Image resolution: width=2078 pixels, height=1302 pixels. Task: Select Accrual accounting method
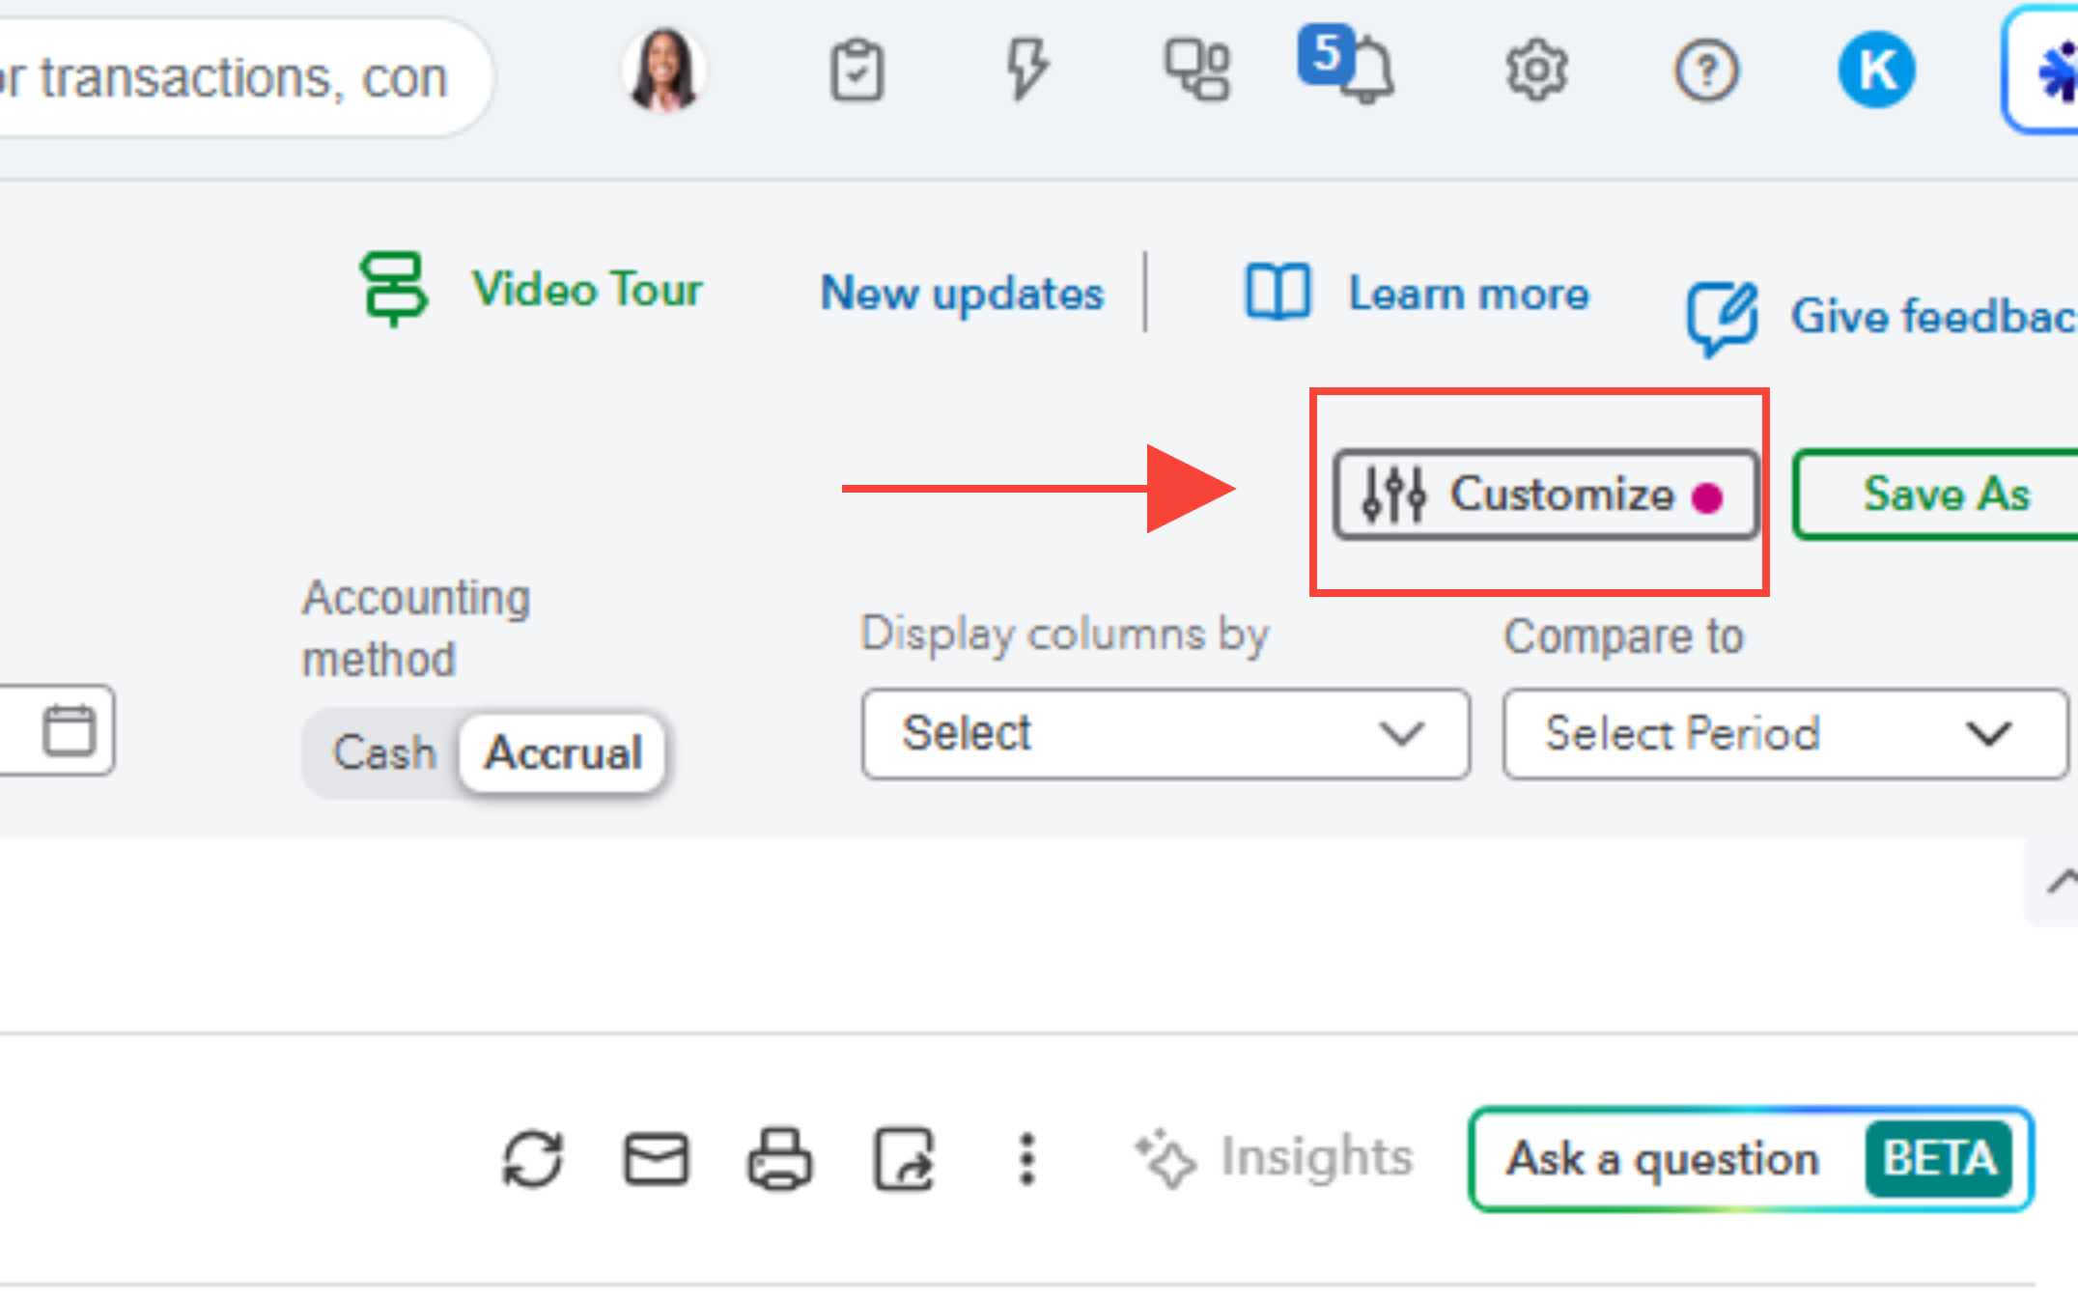click(564, 752)
